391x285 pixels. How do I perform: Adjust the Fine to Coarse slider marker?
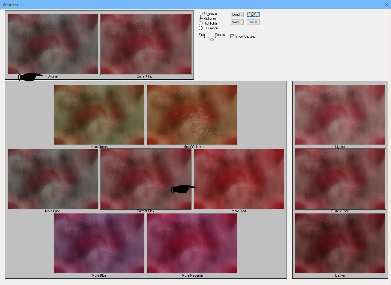tap(212, 39)
